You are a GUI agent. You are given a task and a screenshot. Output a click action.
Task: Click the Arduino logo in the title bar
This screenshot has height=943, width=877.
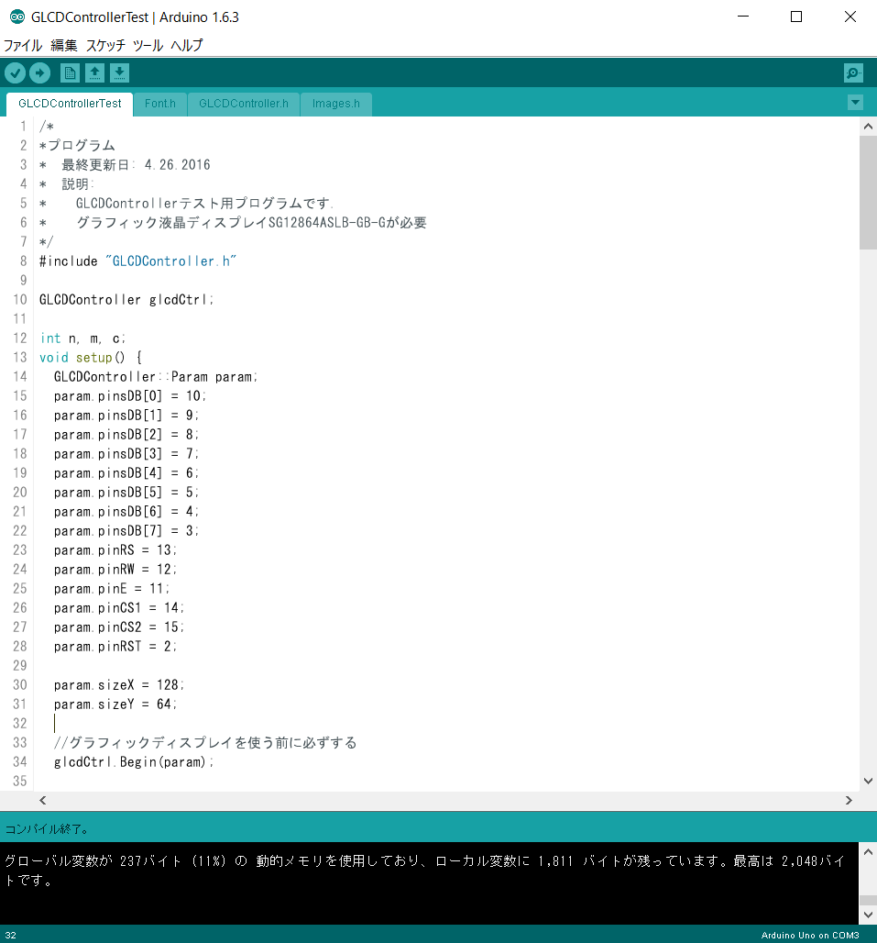point(16,17)
